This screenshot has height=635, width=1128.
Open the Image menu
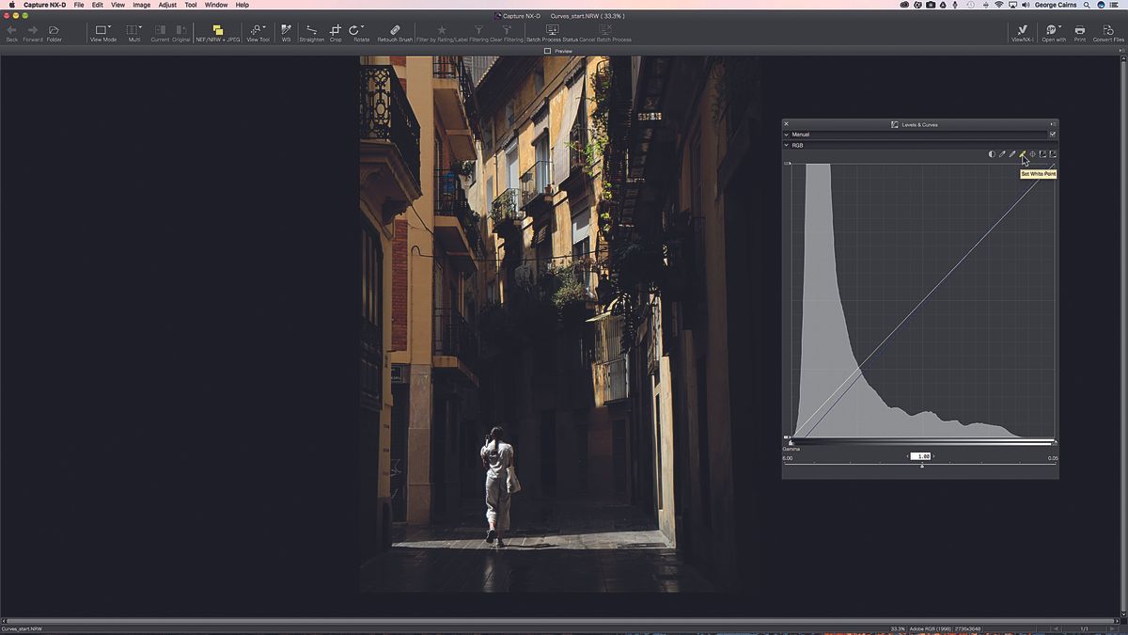[x=141, y=5]
